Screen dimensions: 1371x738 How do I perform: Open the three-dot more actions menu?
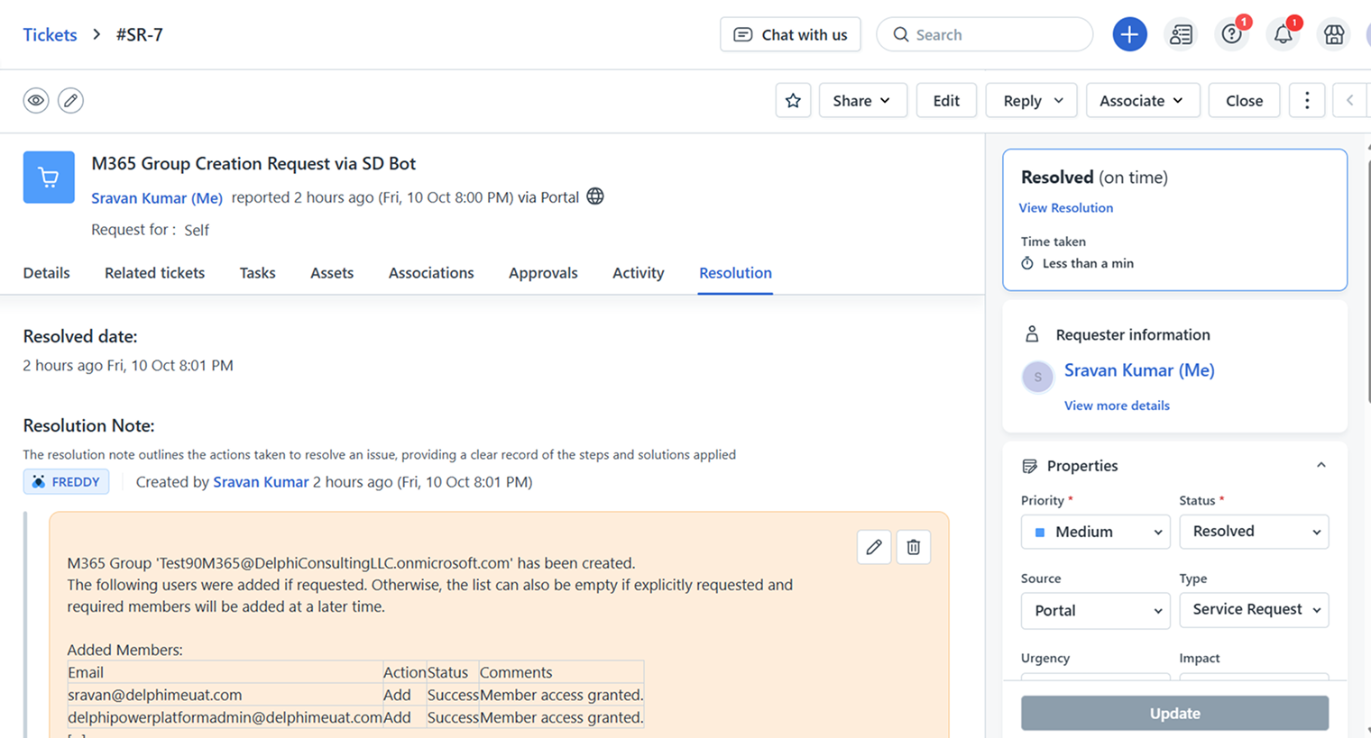(x=1306, y=100)
